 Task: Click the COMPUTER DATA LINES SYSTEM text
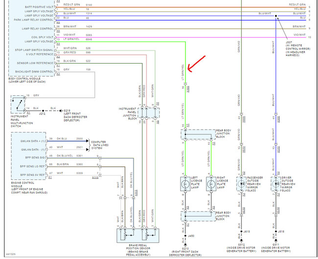point(100,145)
